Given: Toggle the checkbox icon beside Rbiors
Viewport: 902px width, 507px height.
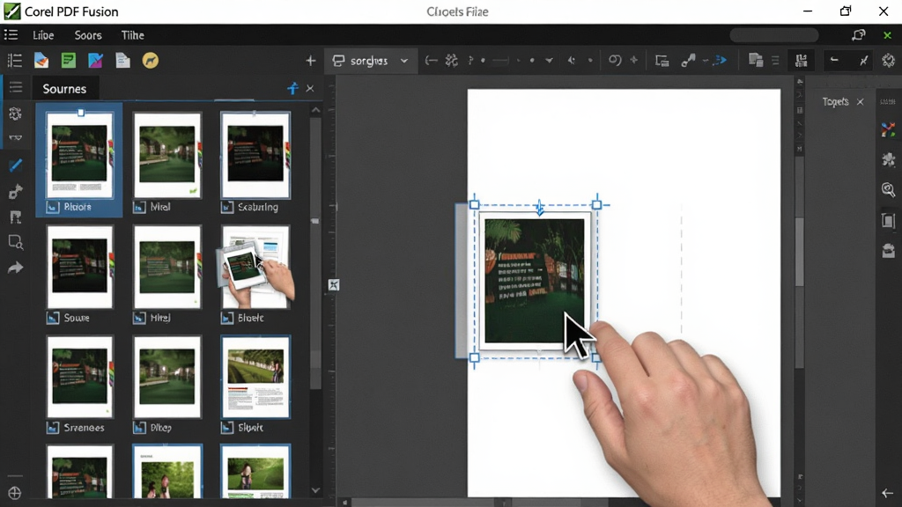Looking at the screenshot, I should pyautogui.click(x=53, y=207).
